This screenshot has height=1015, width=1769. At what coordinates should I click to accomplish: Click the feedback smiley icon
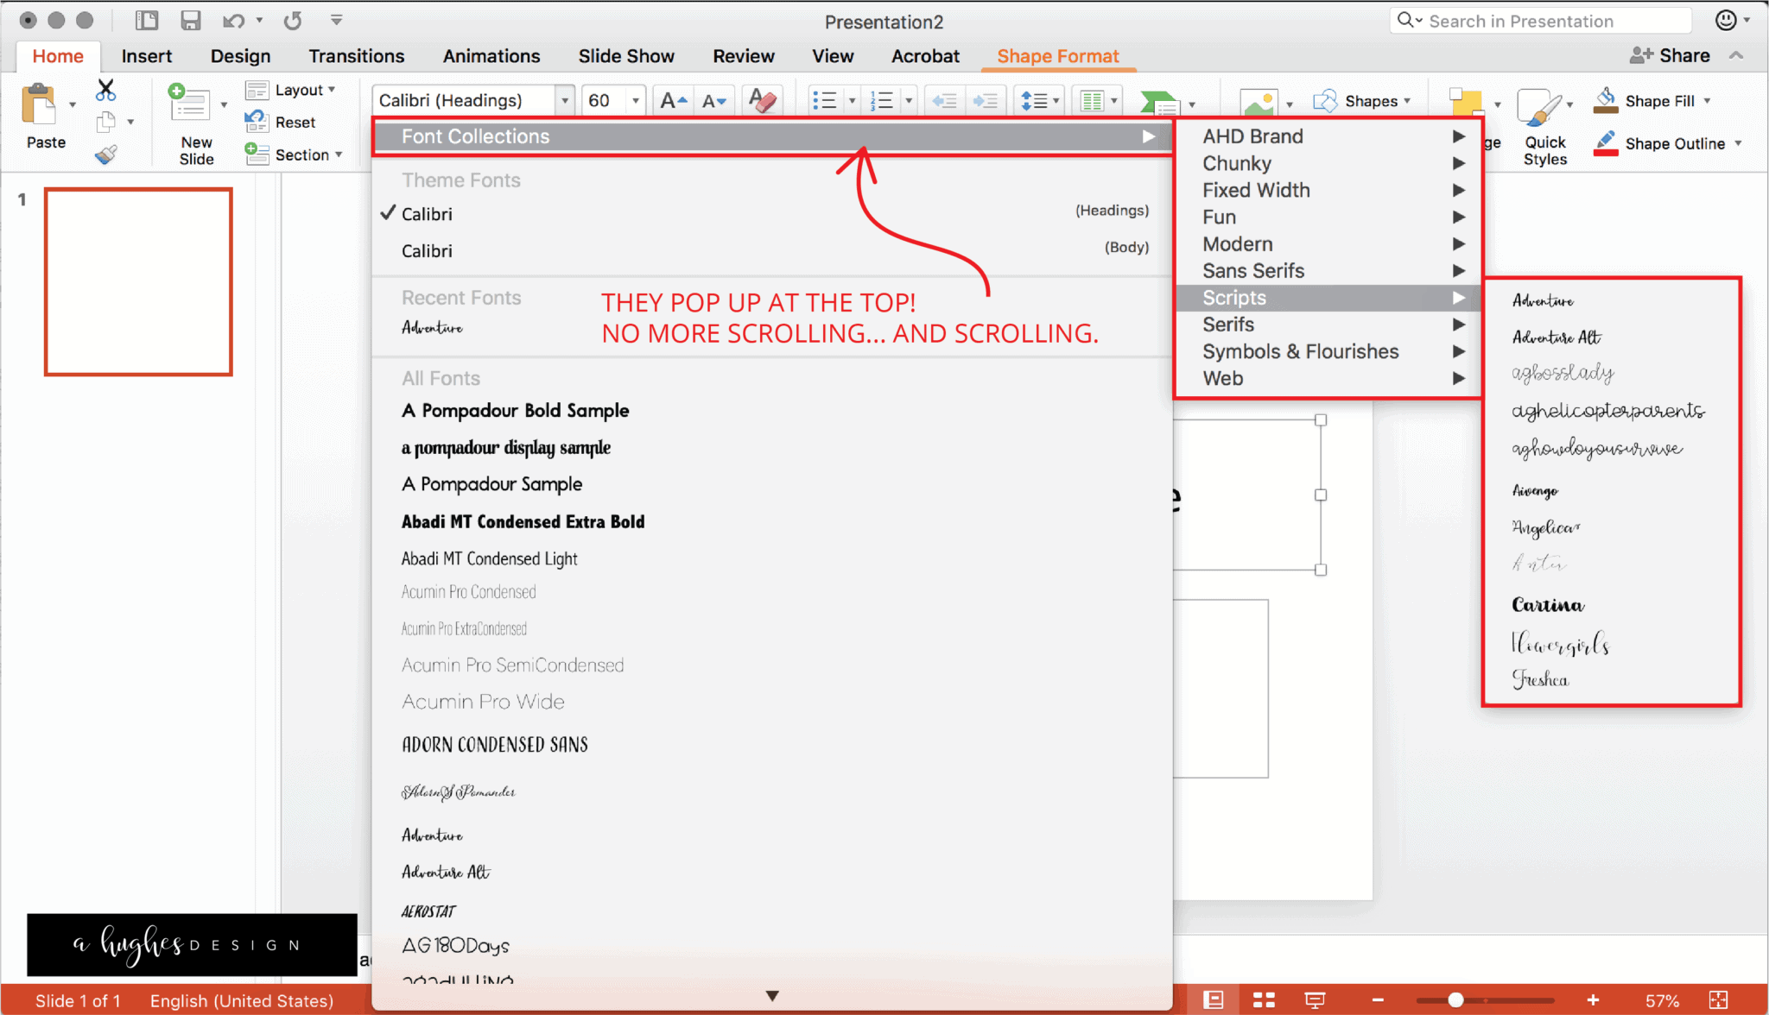(x=1726, y=20)
